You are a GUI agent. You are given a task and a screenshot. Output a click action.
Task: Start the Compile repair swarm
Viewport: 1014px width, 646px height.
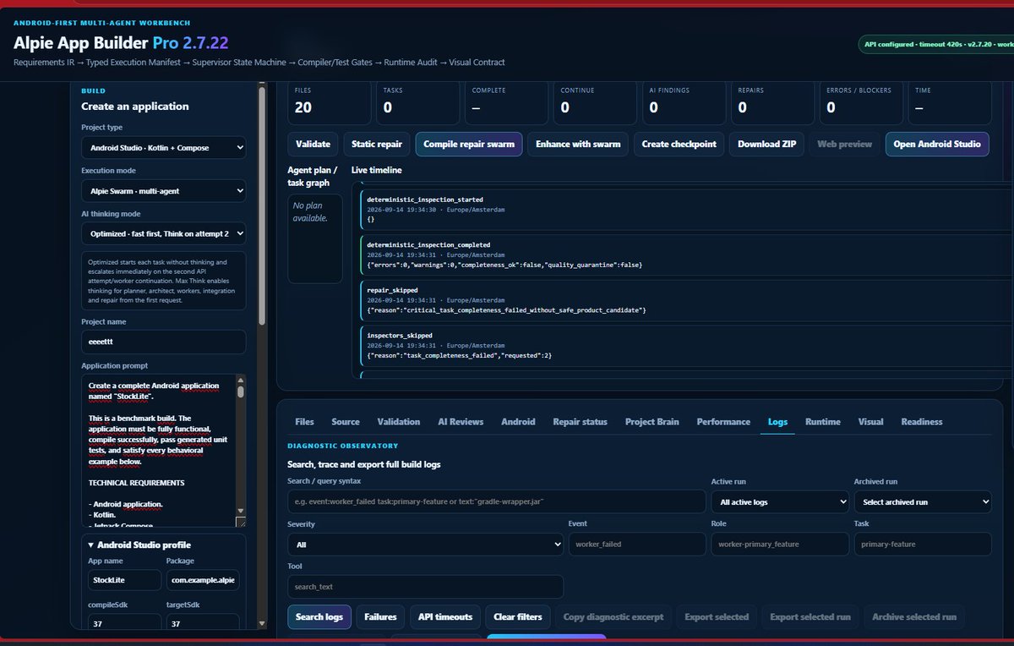tap(469, 144)
